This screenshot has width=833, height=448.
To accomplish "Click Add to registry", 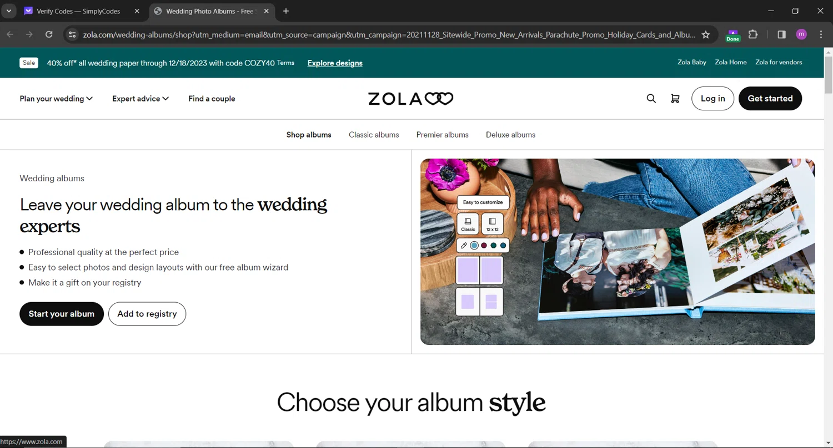I will click(x=147, y=314).
